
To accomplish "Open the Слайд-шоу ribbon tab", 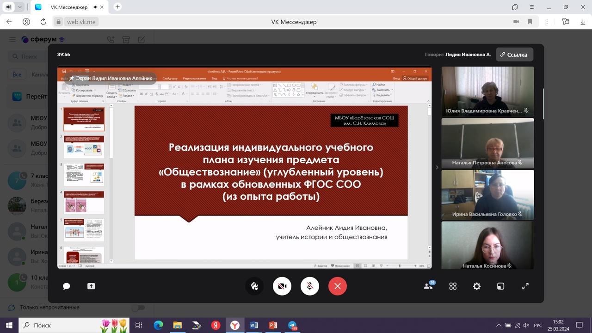I will 170,78.
